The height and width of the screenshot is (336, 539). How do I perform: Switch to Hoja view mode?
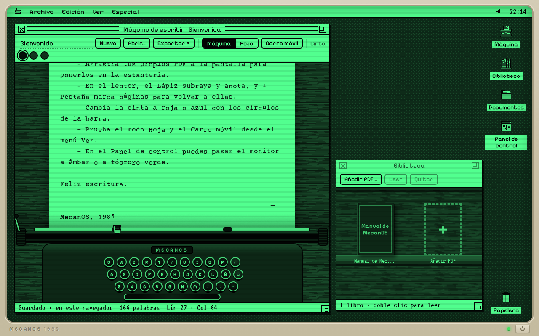(247, 43)
